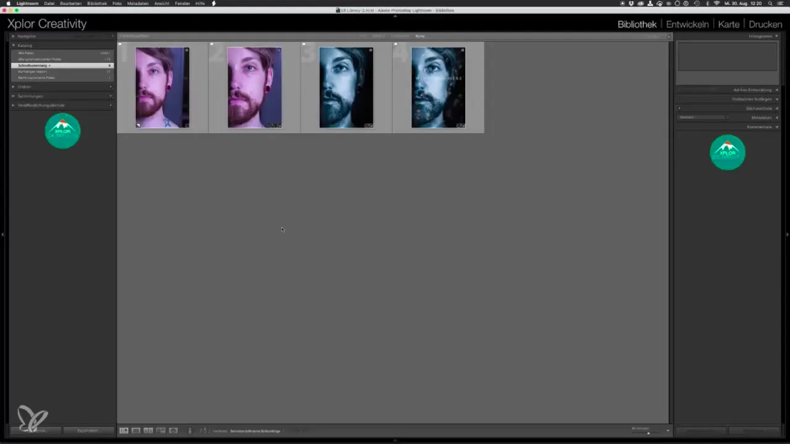Adjust the Miniaturen thumbnail size slider
The width and height of the screenshot is (790, 444).
(648, 433)
